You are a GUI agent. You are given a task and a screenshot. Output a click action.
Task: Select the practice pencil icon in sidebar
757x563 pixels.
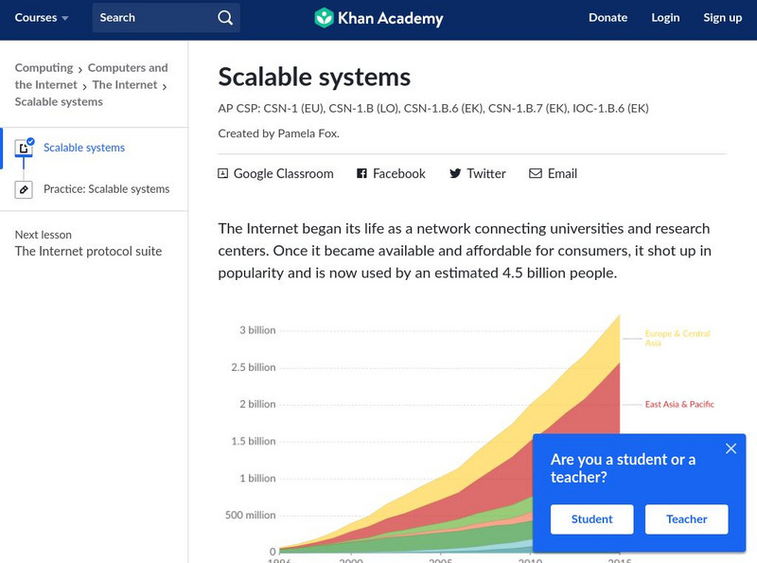coord(25,189)
